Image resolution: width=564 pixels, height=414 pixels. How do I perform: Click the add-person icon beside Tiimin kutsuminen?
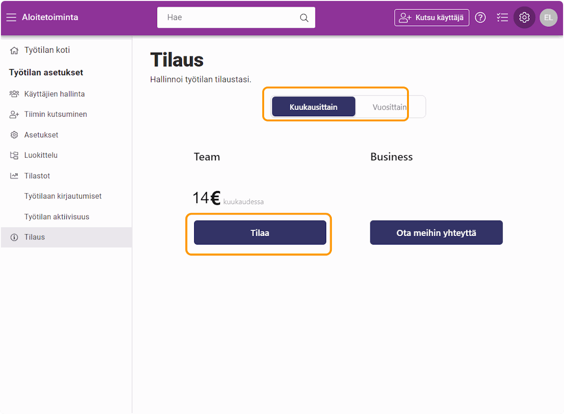(15, 114)
